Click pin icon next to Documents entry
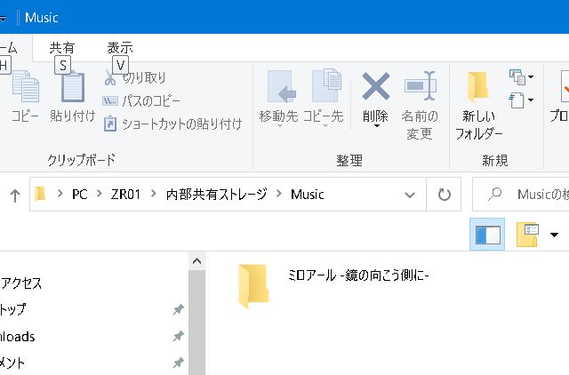 pos(178,363)
